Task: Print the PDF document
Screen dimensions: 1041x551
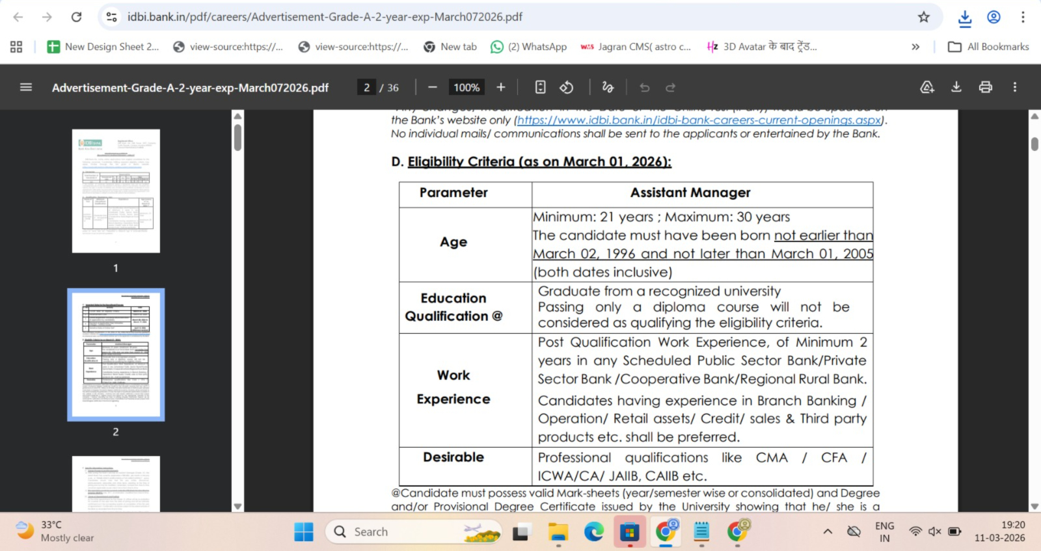Action: click(986, 87)
